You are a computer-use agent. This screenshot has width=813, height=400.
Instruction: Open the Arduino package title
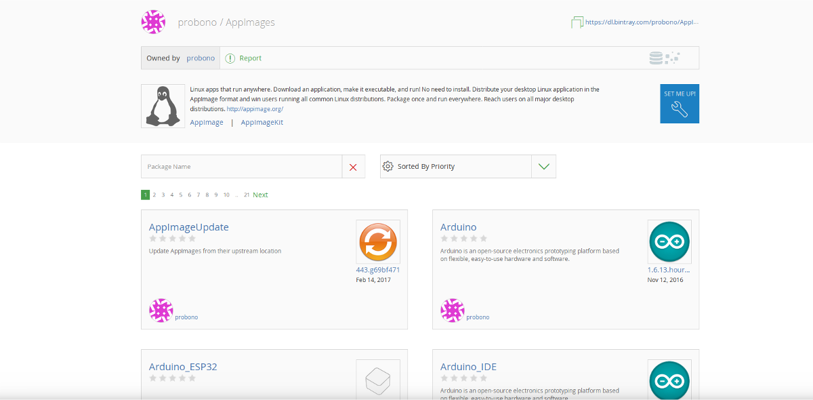click(459, 227)
